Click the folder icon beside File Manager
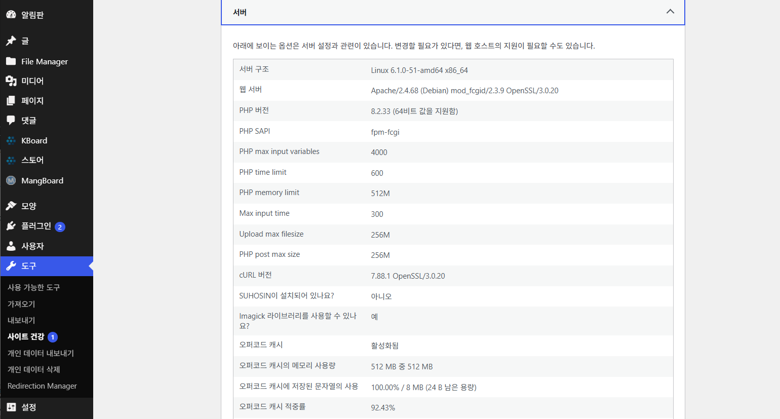 coord(11,61)
